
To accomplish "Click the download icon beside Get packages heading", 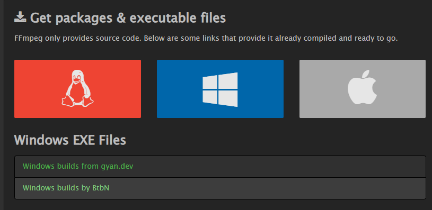I will coord(20,17).
